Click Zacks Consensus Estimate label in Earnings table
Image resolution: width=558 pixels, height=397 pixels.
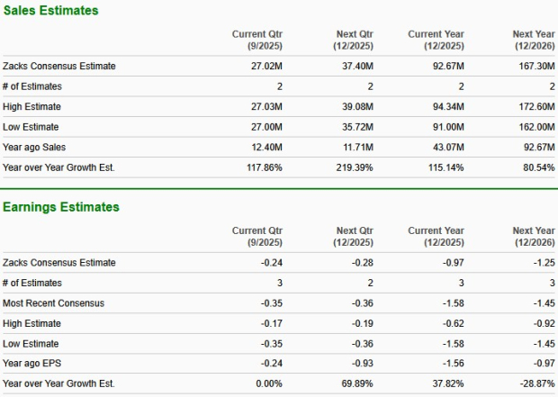tap(59, 263)
